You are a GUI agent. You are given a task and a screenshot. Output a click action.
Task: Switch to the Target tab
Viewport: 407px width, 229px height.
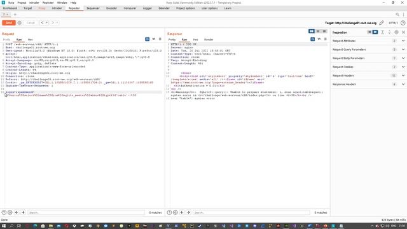click(27, 8)
